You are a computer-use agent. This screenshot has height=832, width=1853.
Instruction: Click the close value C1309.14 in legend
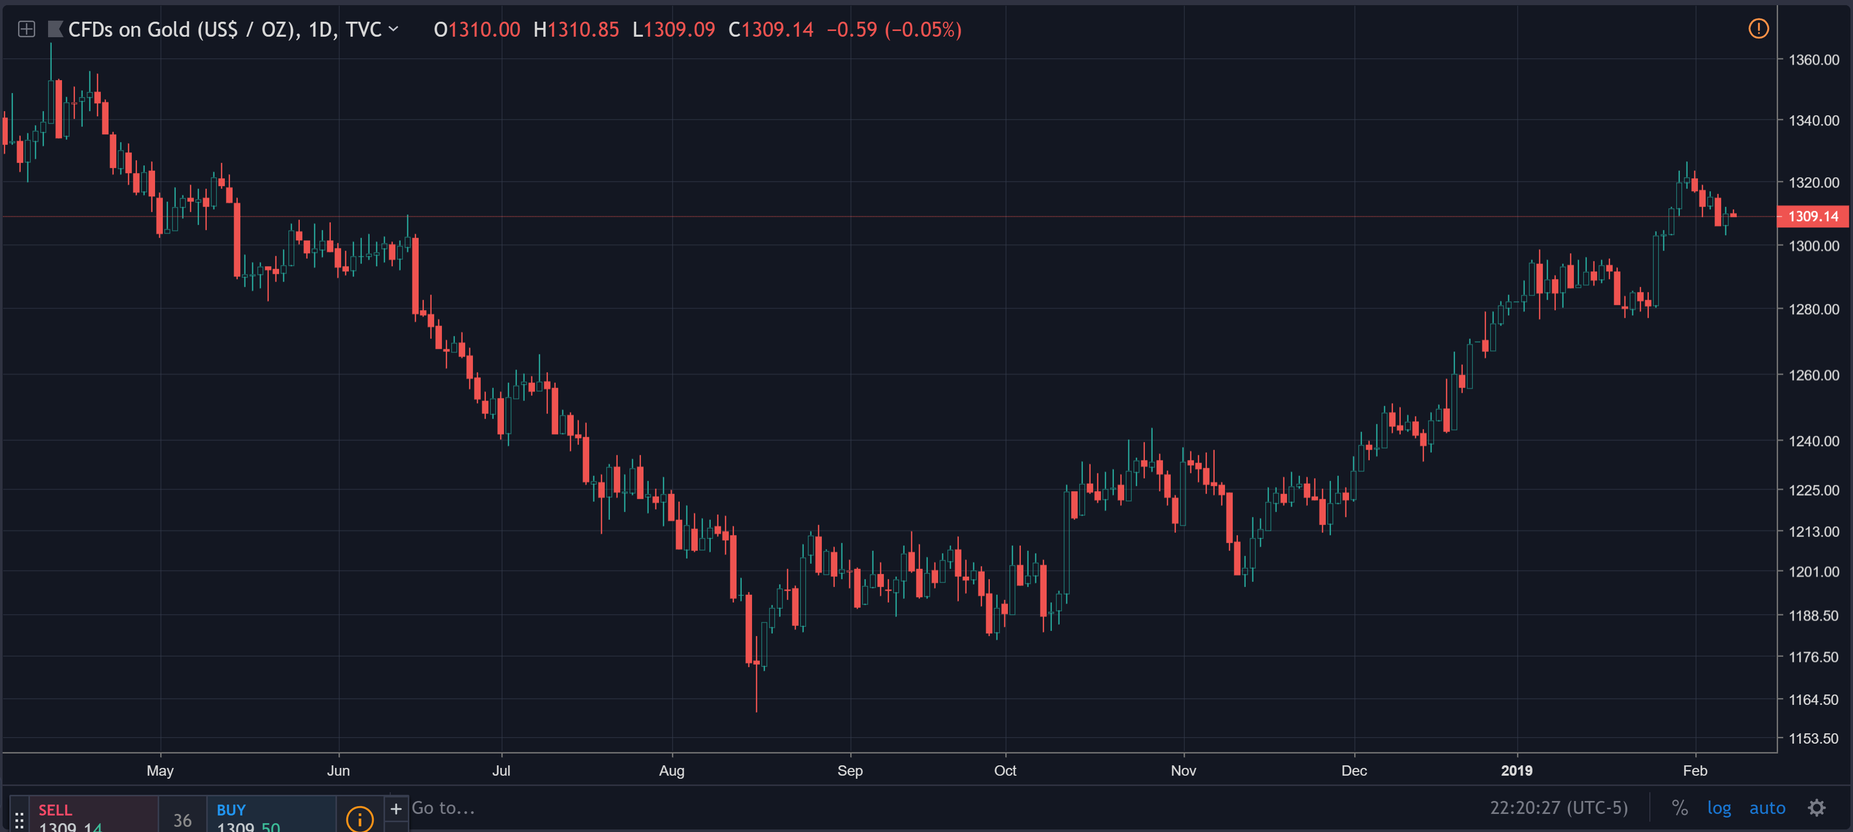[771, 29]
